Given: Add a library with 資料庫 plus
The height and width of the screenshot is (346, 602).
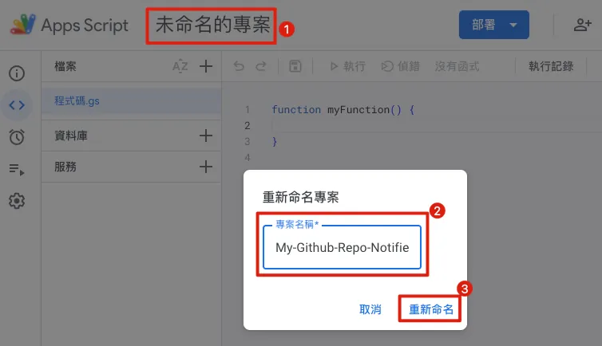Looking at the screenshot, I should pos(206,136).
